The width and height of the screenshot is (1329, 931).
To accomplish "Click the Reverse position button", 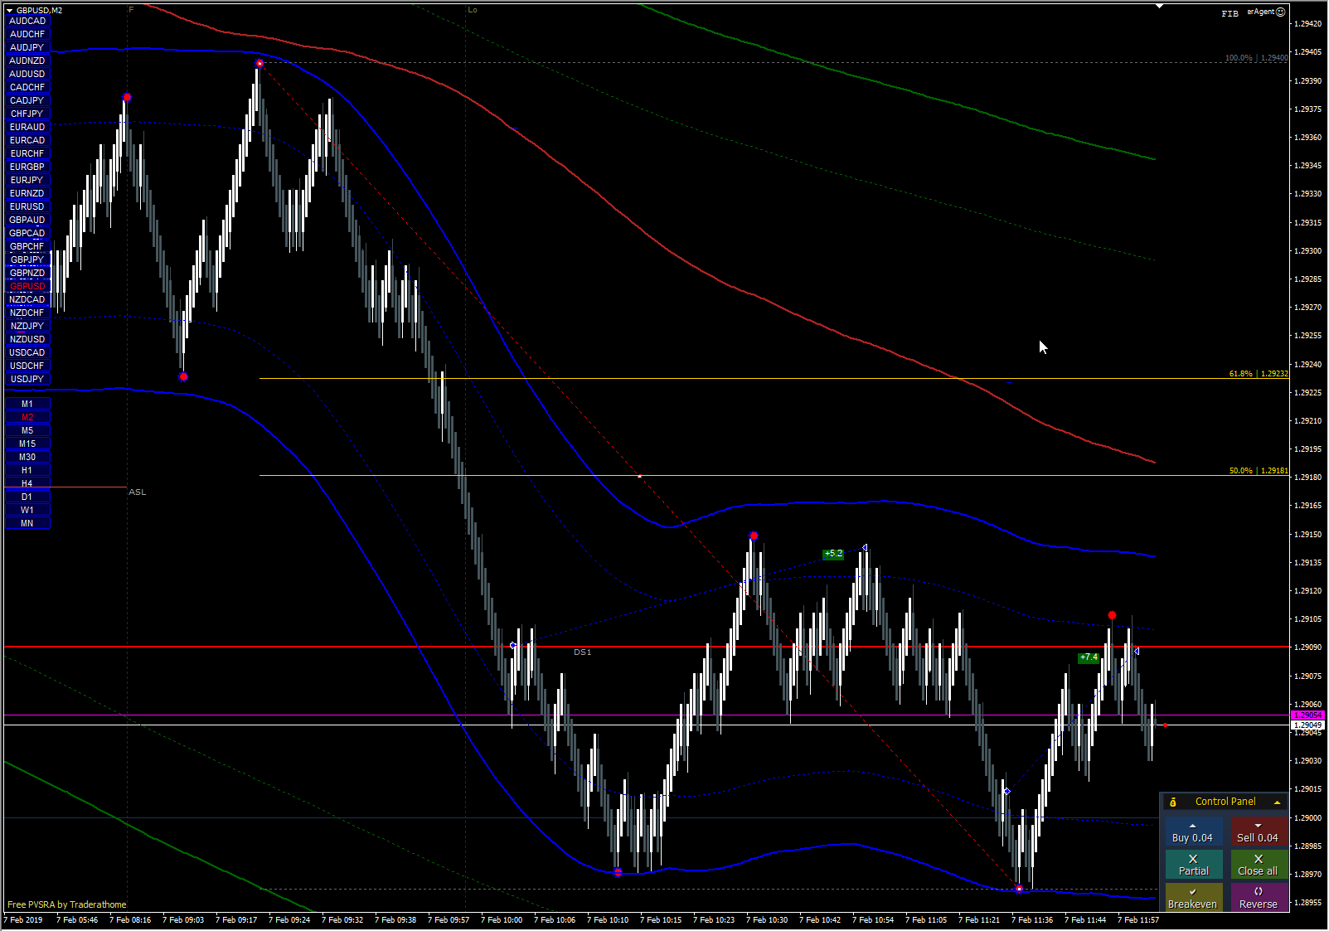I will point(1258,898).
